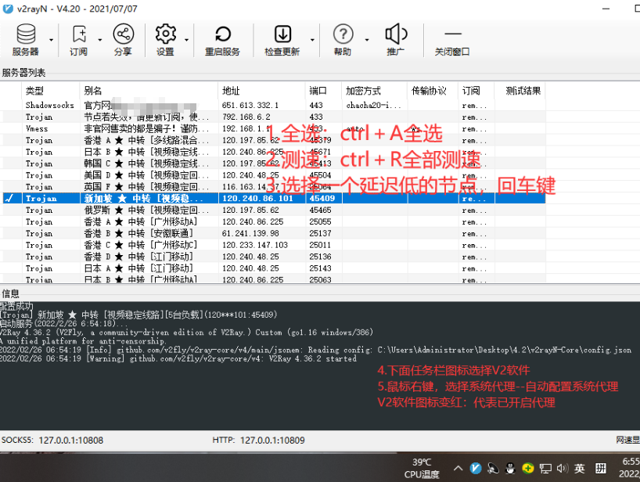The width and height of the screenshot is (640, 482).
Task: Click the 订阅 (Subscription) toolbar icon
Action: [78, 39]
